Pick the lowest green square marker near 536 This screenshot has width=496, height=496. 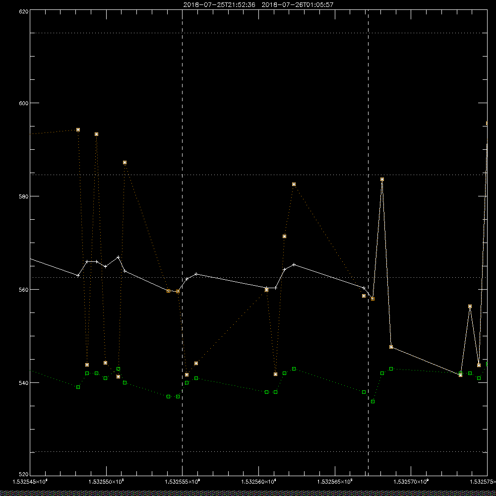pos(372,401)
